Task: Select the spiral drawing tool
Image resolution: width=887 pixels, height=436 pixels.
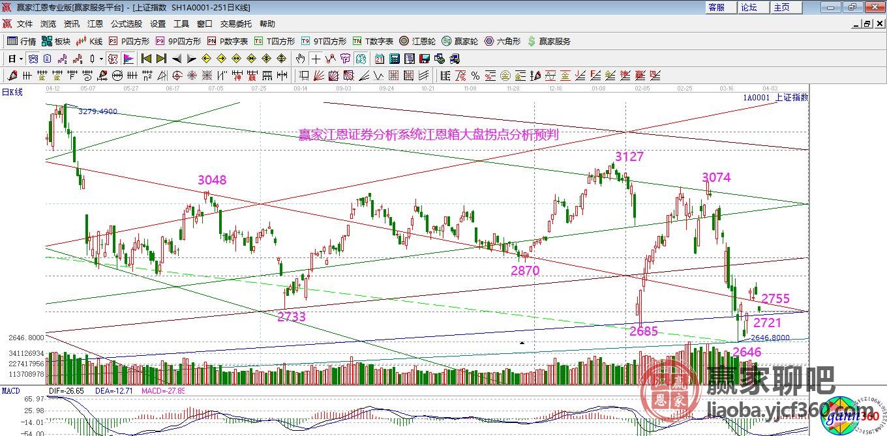Action: [177, 76]
